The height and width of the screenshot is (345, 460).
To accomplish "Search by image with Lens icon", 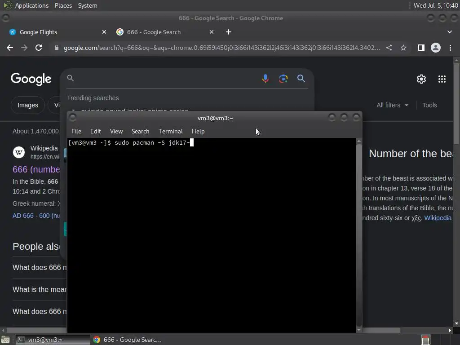I will pyautogui.click(x=283, y=79).
